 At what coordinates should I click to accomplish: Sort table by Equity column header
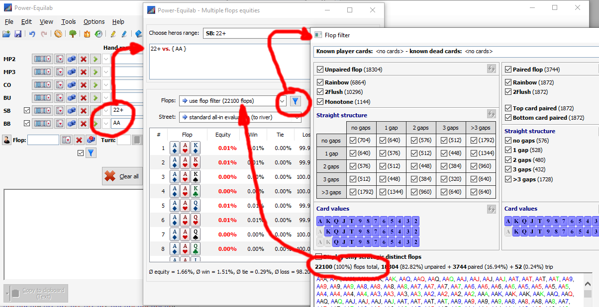pyautogui.click(x=223, y=135)
